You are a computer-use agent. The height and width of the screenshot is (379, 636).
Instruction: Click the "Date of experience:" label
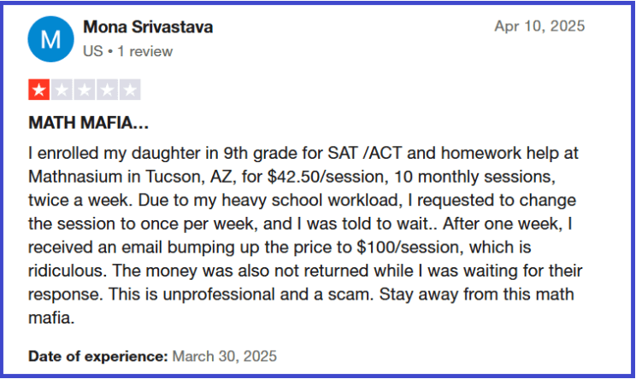click(x=97, y=355)
